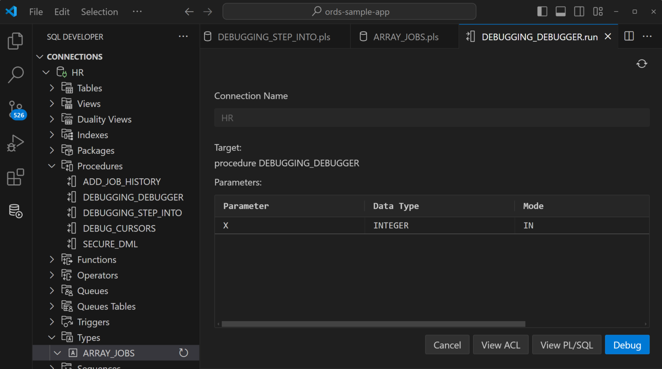Screen dimensions: 662x369
Task: Click the Debug button
Action: click(x=627, y=344)
